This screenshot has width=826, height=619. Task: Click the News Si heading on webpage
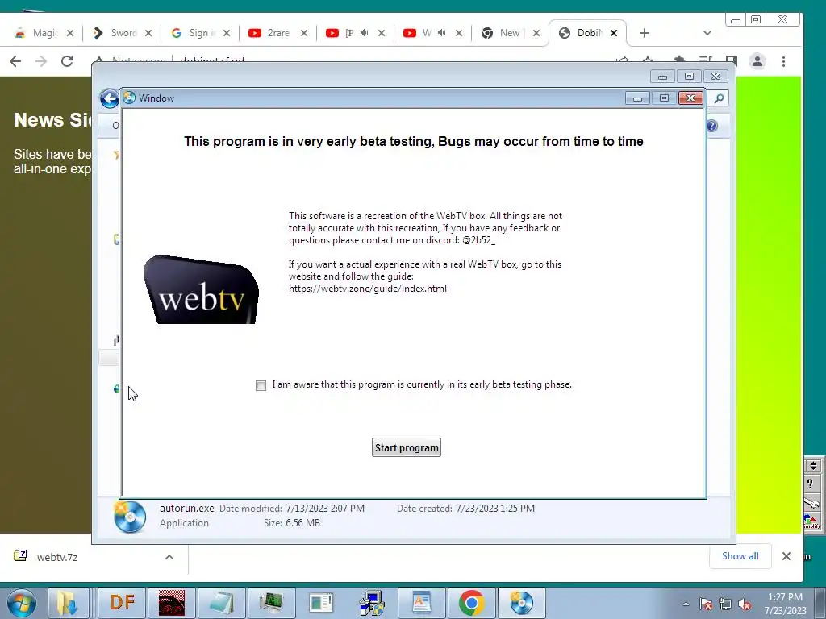tap(52, 120)
